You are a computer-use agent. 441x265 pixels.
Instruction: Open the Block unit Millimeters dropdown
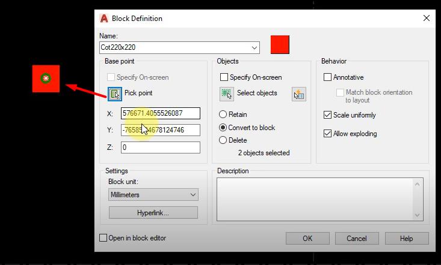[x=193, y=195]
